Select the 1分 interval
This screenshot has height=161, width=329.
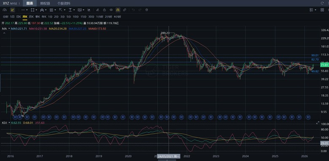[x=50, y=16]
